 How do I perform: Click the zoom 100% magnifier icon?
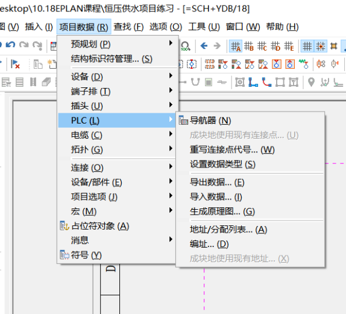click(186, 46)
